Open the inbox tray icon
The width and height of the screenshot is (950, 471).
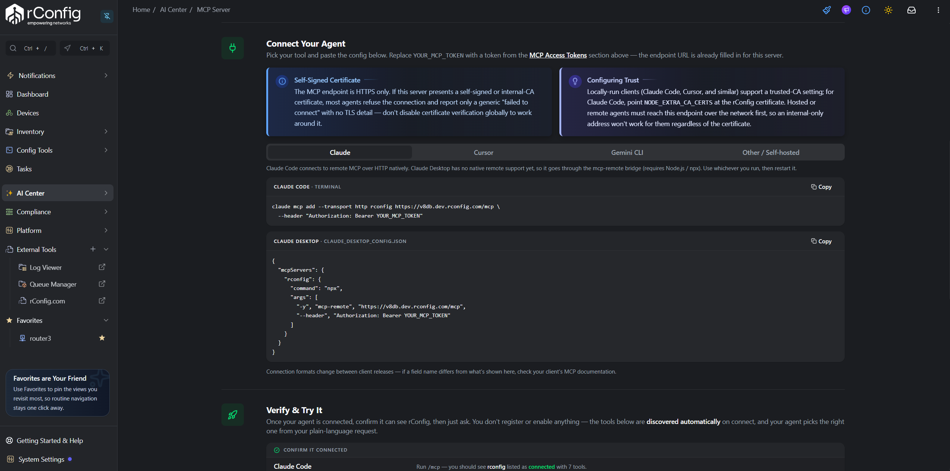912,10
